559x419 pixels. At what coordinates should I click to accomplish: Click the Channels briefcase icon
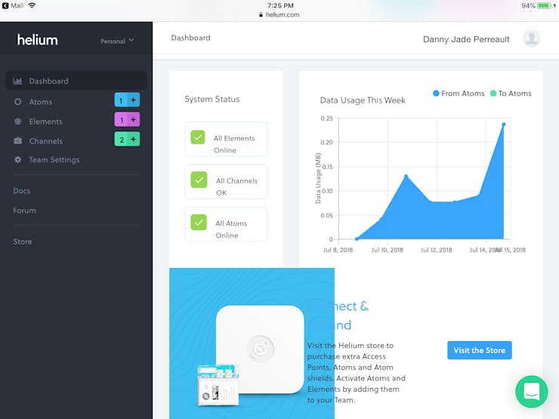point(17,140)
